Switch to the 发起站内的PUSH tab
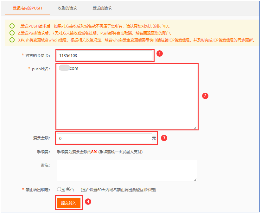 coord(27,8)
